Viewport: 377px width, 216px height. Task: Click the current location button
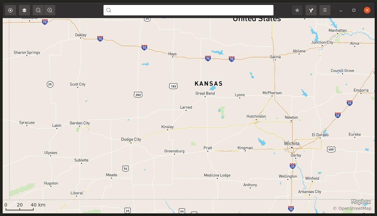coord(10,10)
